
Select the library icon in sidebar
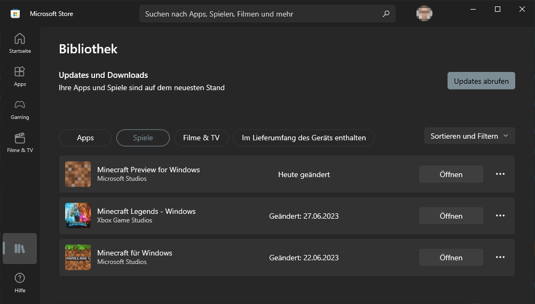point(20,249)
